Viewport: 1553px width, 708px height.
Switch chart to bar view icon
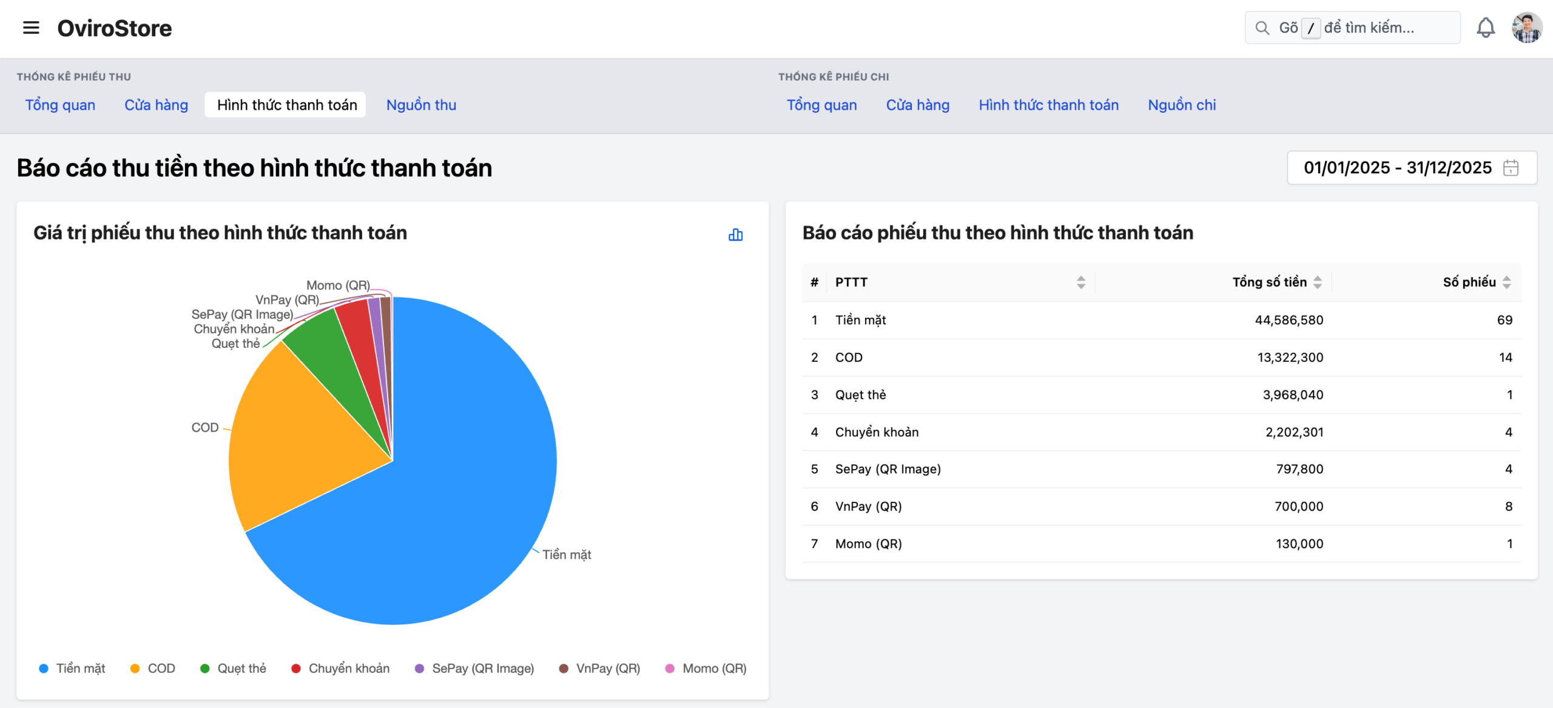pos(735,235)
